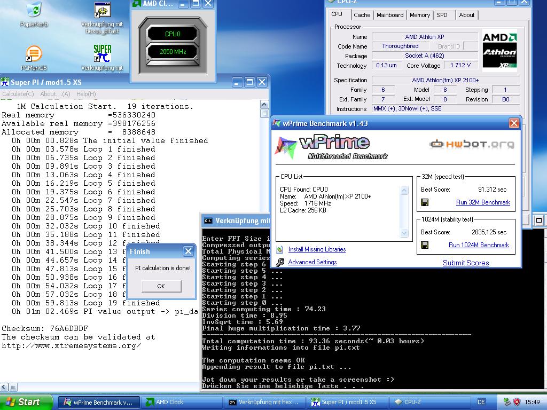Click the save icon for 1024M score
Screen dimensions: 547x410
(425, 245)
